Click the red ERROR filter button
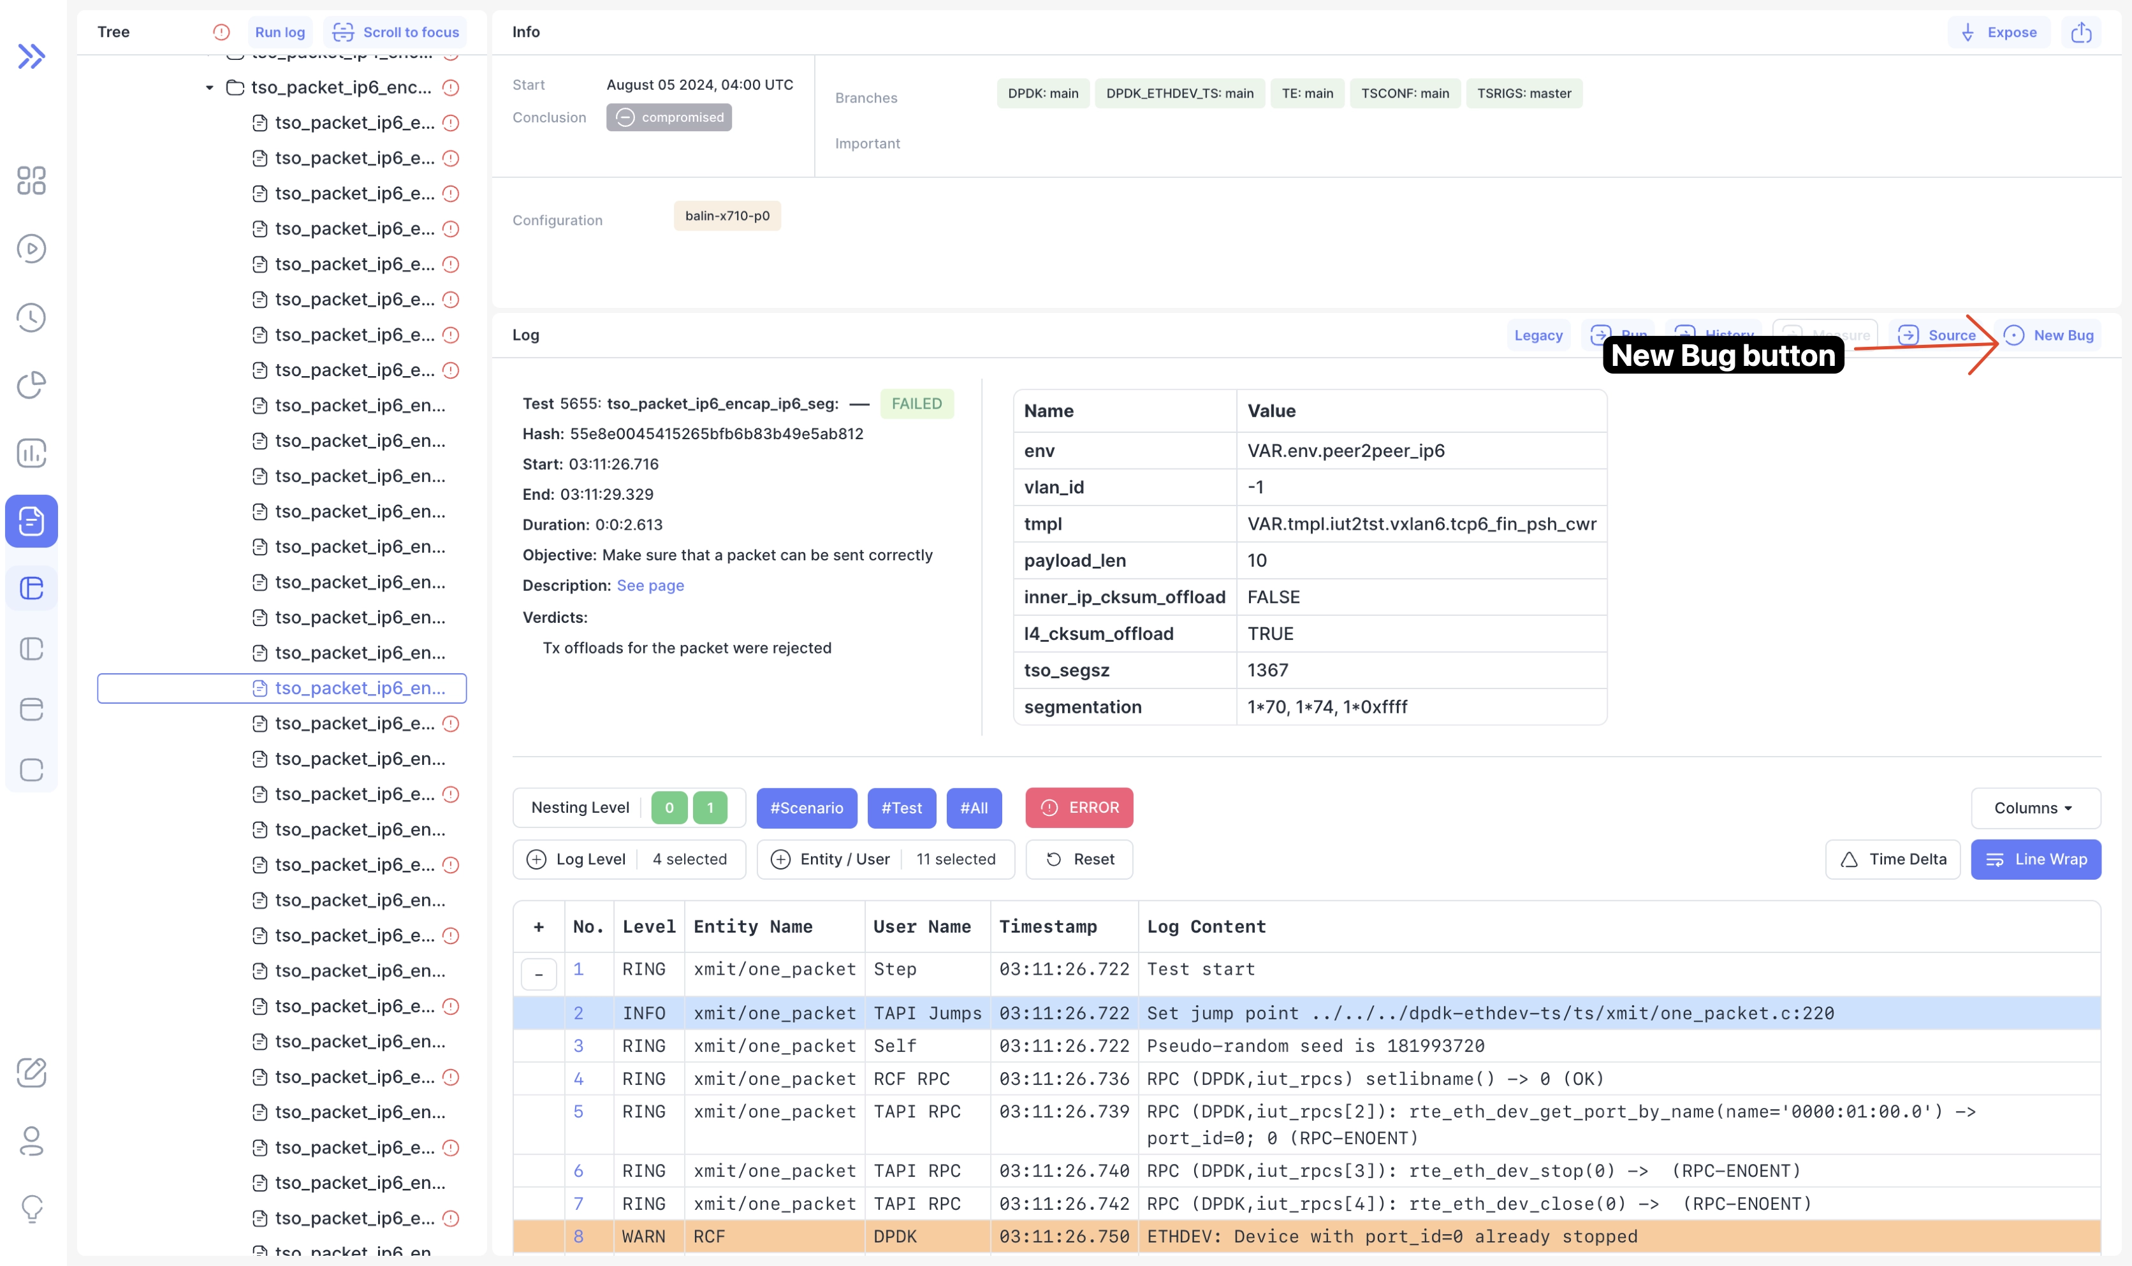 pos(1078,807)
